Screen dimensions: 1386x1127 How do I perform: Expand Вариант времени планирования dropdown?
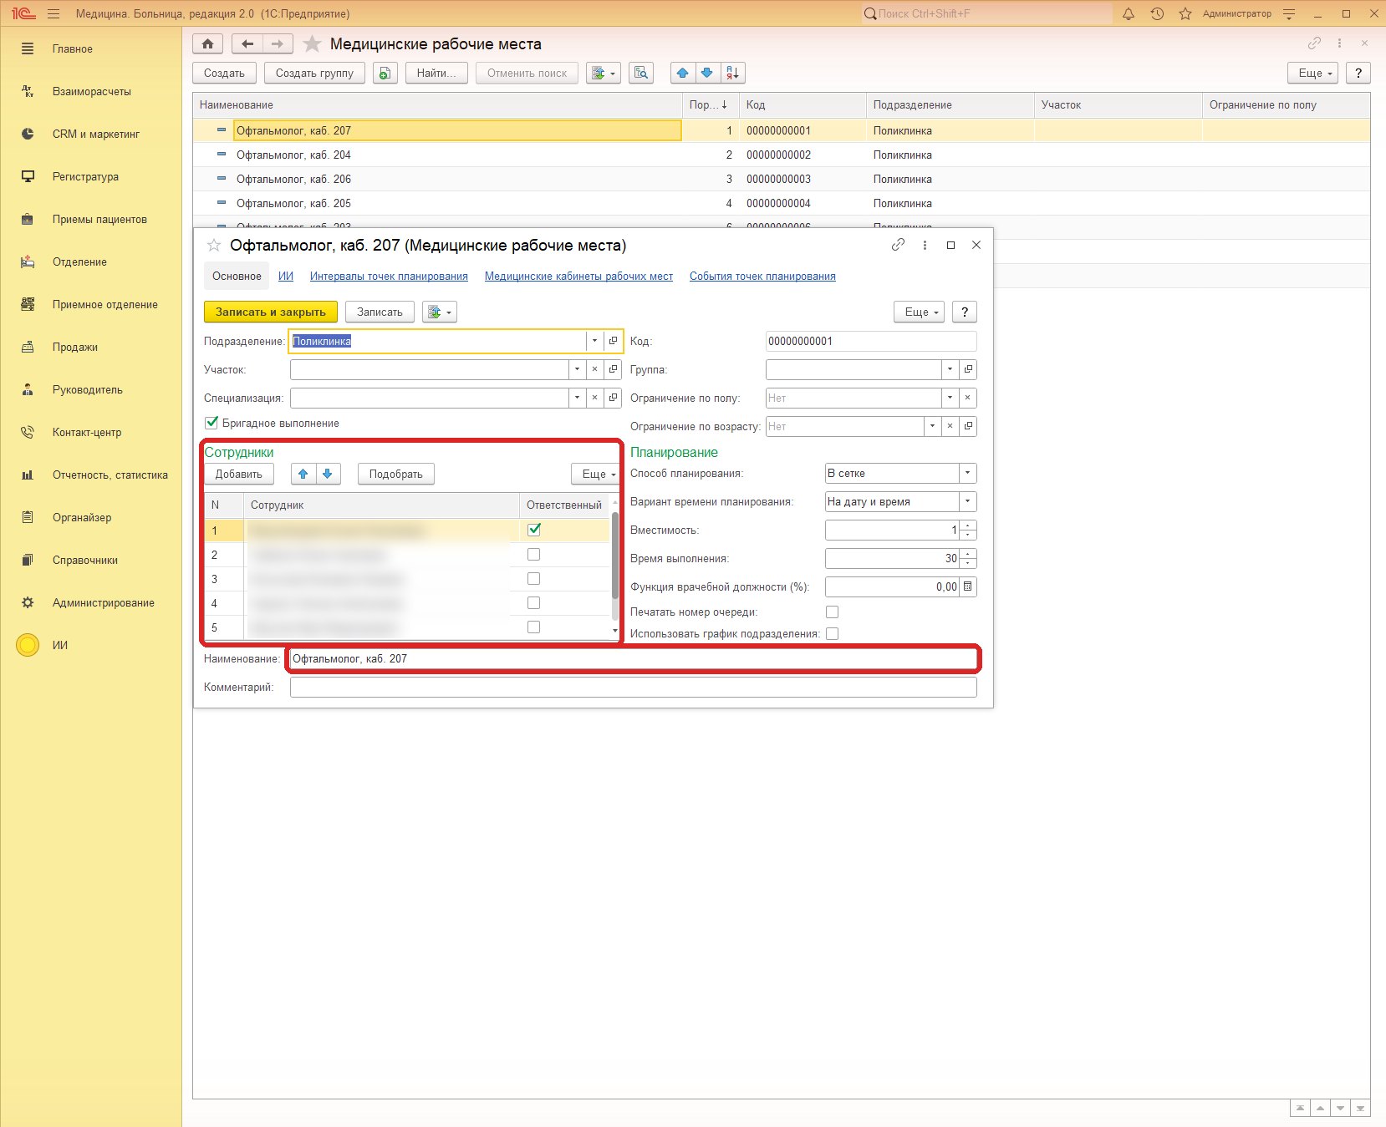967,502
